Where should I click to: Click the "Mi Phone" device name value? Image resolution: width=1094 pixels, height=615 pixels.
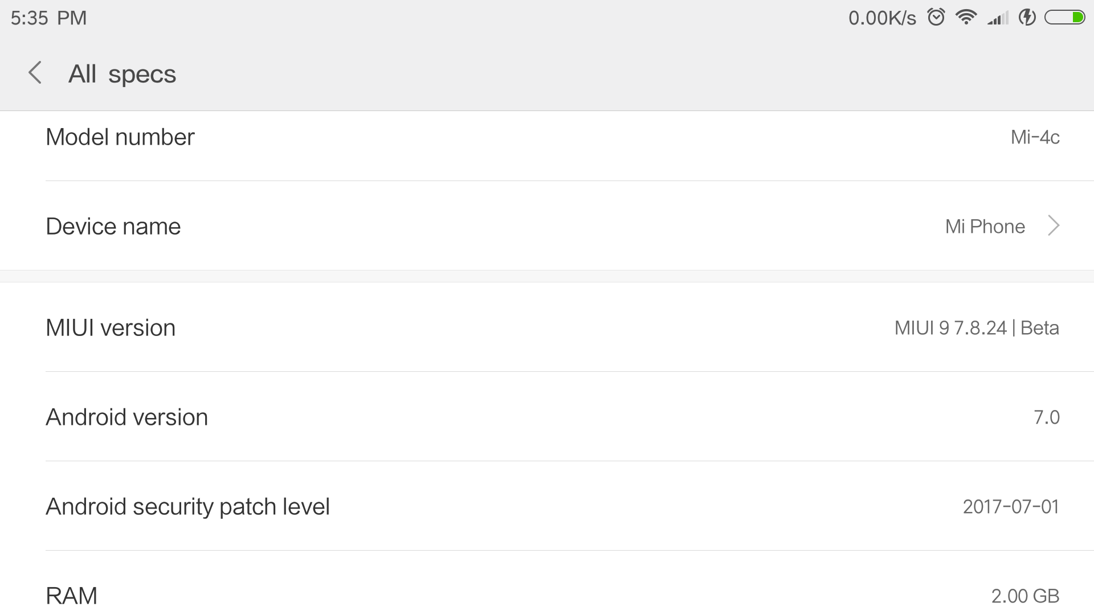point(985,227)
